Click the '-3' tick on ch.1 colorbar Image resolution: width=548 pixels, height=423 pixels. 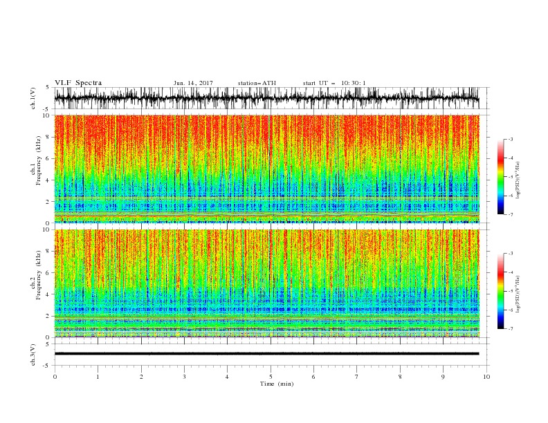point(511,139)
